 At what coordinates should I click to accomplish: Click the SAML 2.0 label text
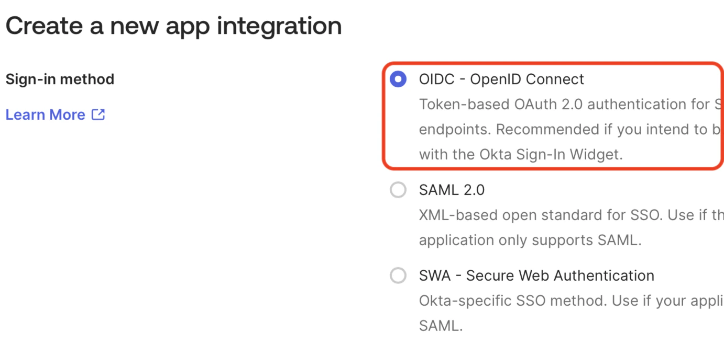[x=452, y=190]
